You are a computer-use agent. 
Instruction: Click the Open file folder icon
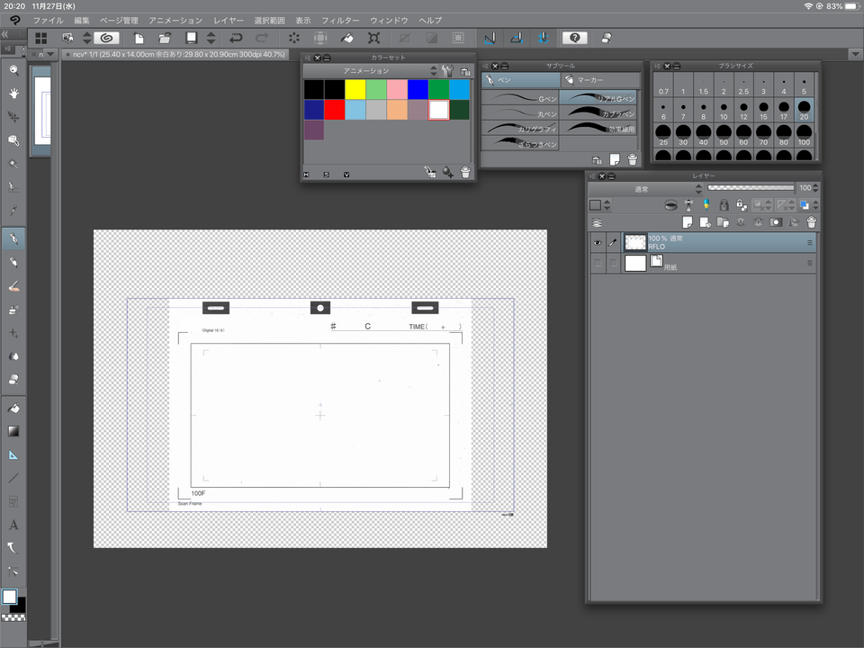[164, 38]
